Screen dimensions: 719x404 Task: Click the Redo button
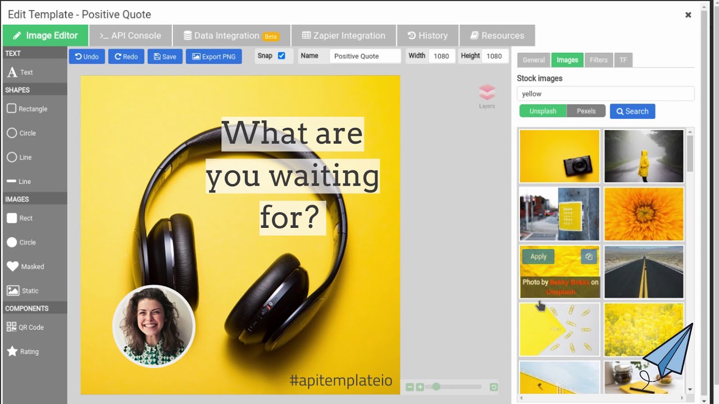(126, 57)
